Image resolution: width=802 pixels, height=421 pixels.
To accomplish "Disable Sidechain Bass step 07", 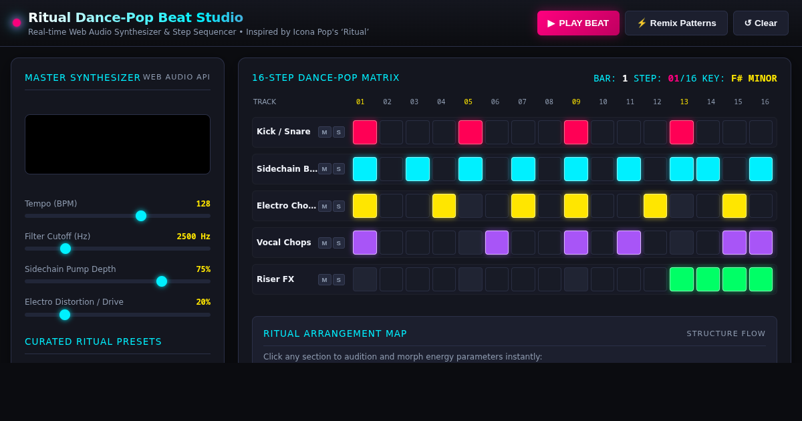I will [x=523, y=169].
